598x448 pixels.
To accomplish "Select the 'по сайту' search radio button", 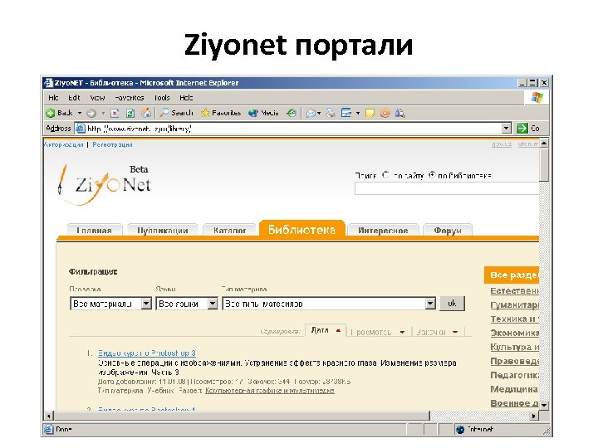I will pyautogui.click(x=385, y=175).
